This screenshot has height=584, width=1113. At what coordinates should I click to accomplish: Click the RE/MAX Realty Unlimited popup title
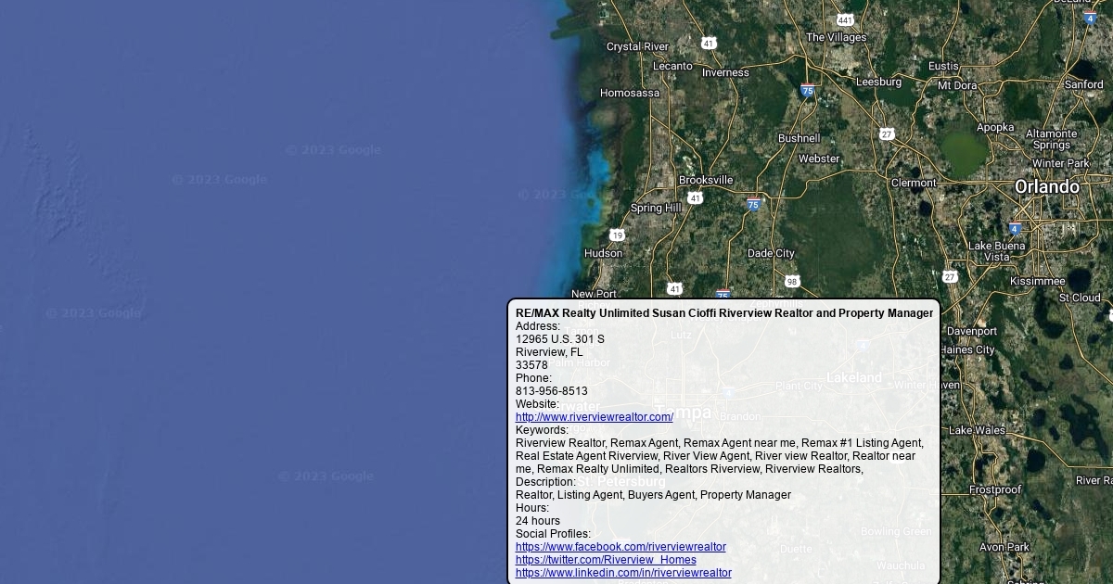(724, 313)
